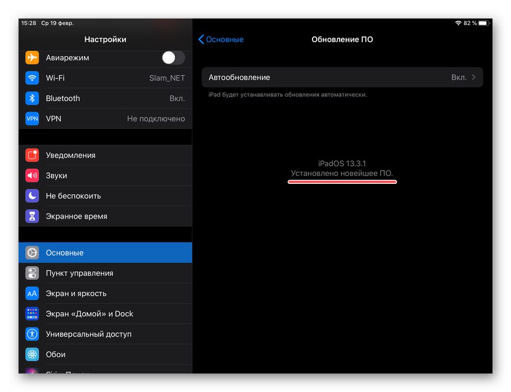Toggle the Авиарежим switch
This screenshot has width=511, height=392.
tap(173, 58)
